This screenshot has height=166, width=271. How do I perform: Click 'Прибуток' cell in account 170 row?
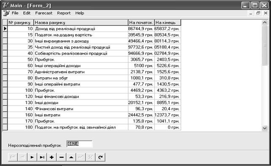tap(81, 121)
